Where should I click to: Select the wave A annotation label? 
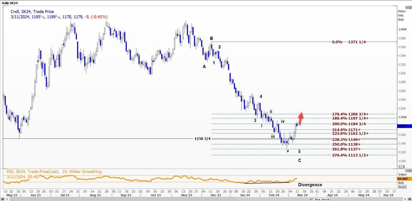204,66
